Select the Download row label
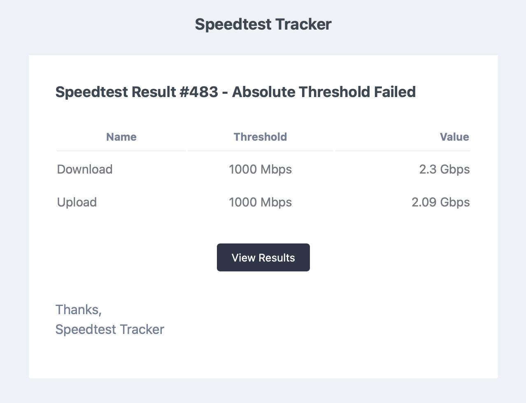The width and height of the screenshot is (526, 403). click(x=85, y=169)
